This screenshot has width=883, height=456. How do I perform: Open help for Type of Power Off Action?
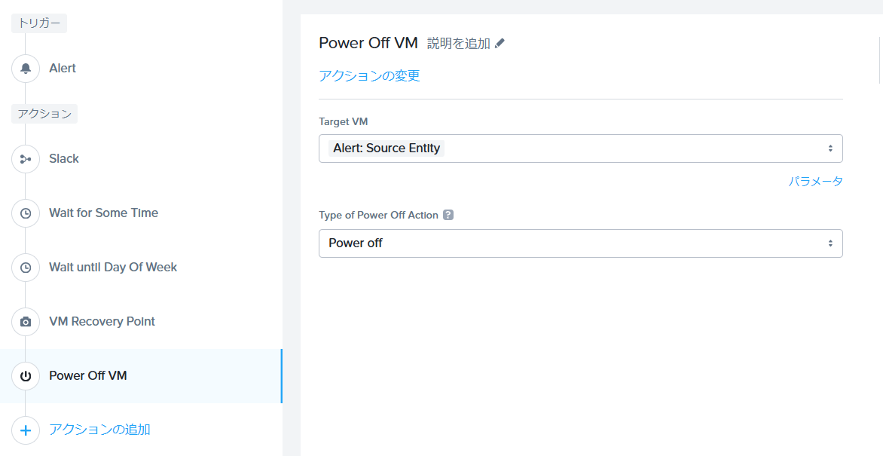[x=448, y=215]
